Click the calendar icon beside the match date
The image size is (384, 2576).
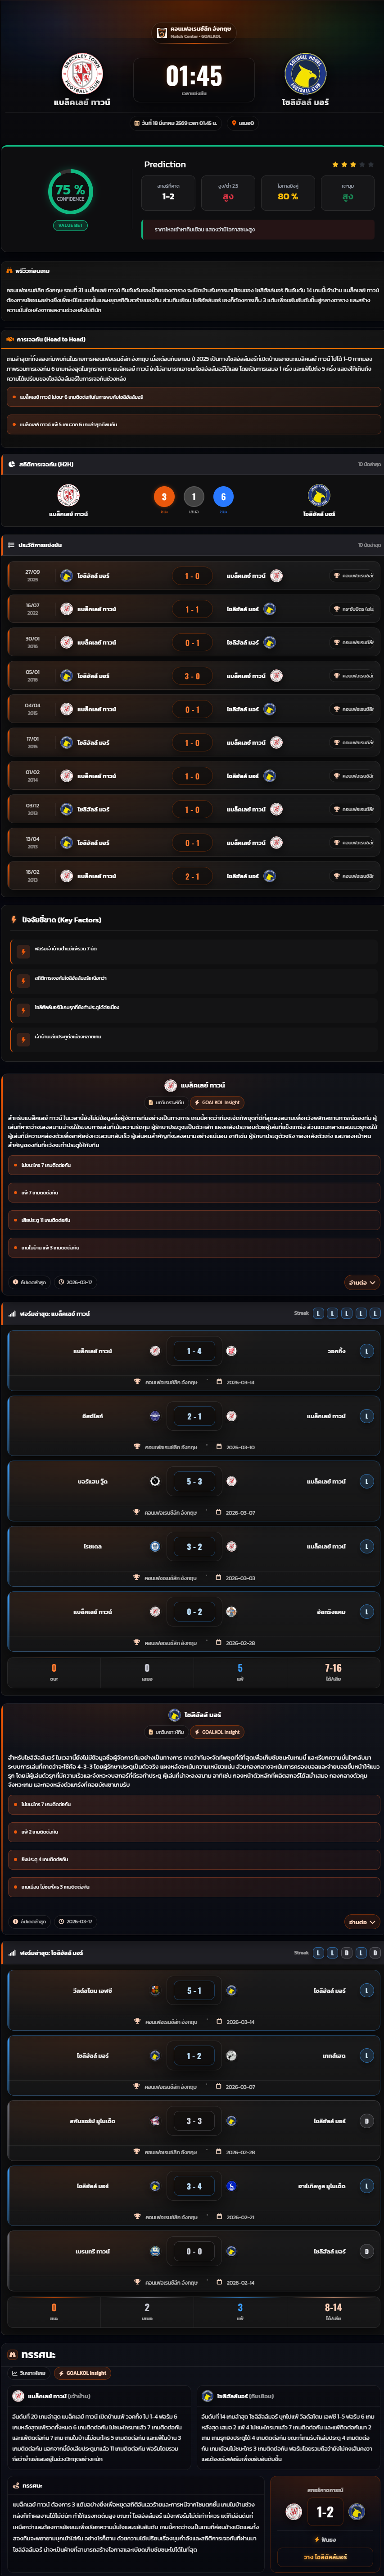137,123
